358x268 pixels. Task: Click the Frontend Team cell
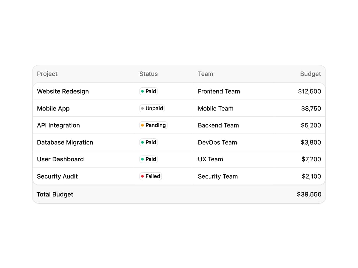pyautogui.click(x=219, y=91)
